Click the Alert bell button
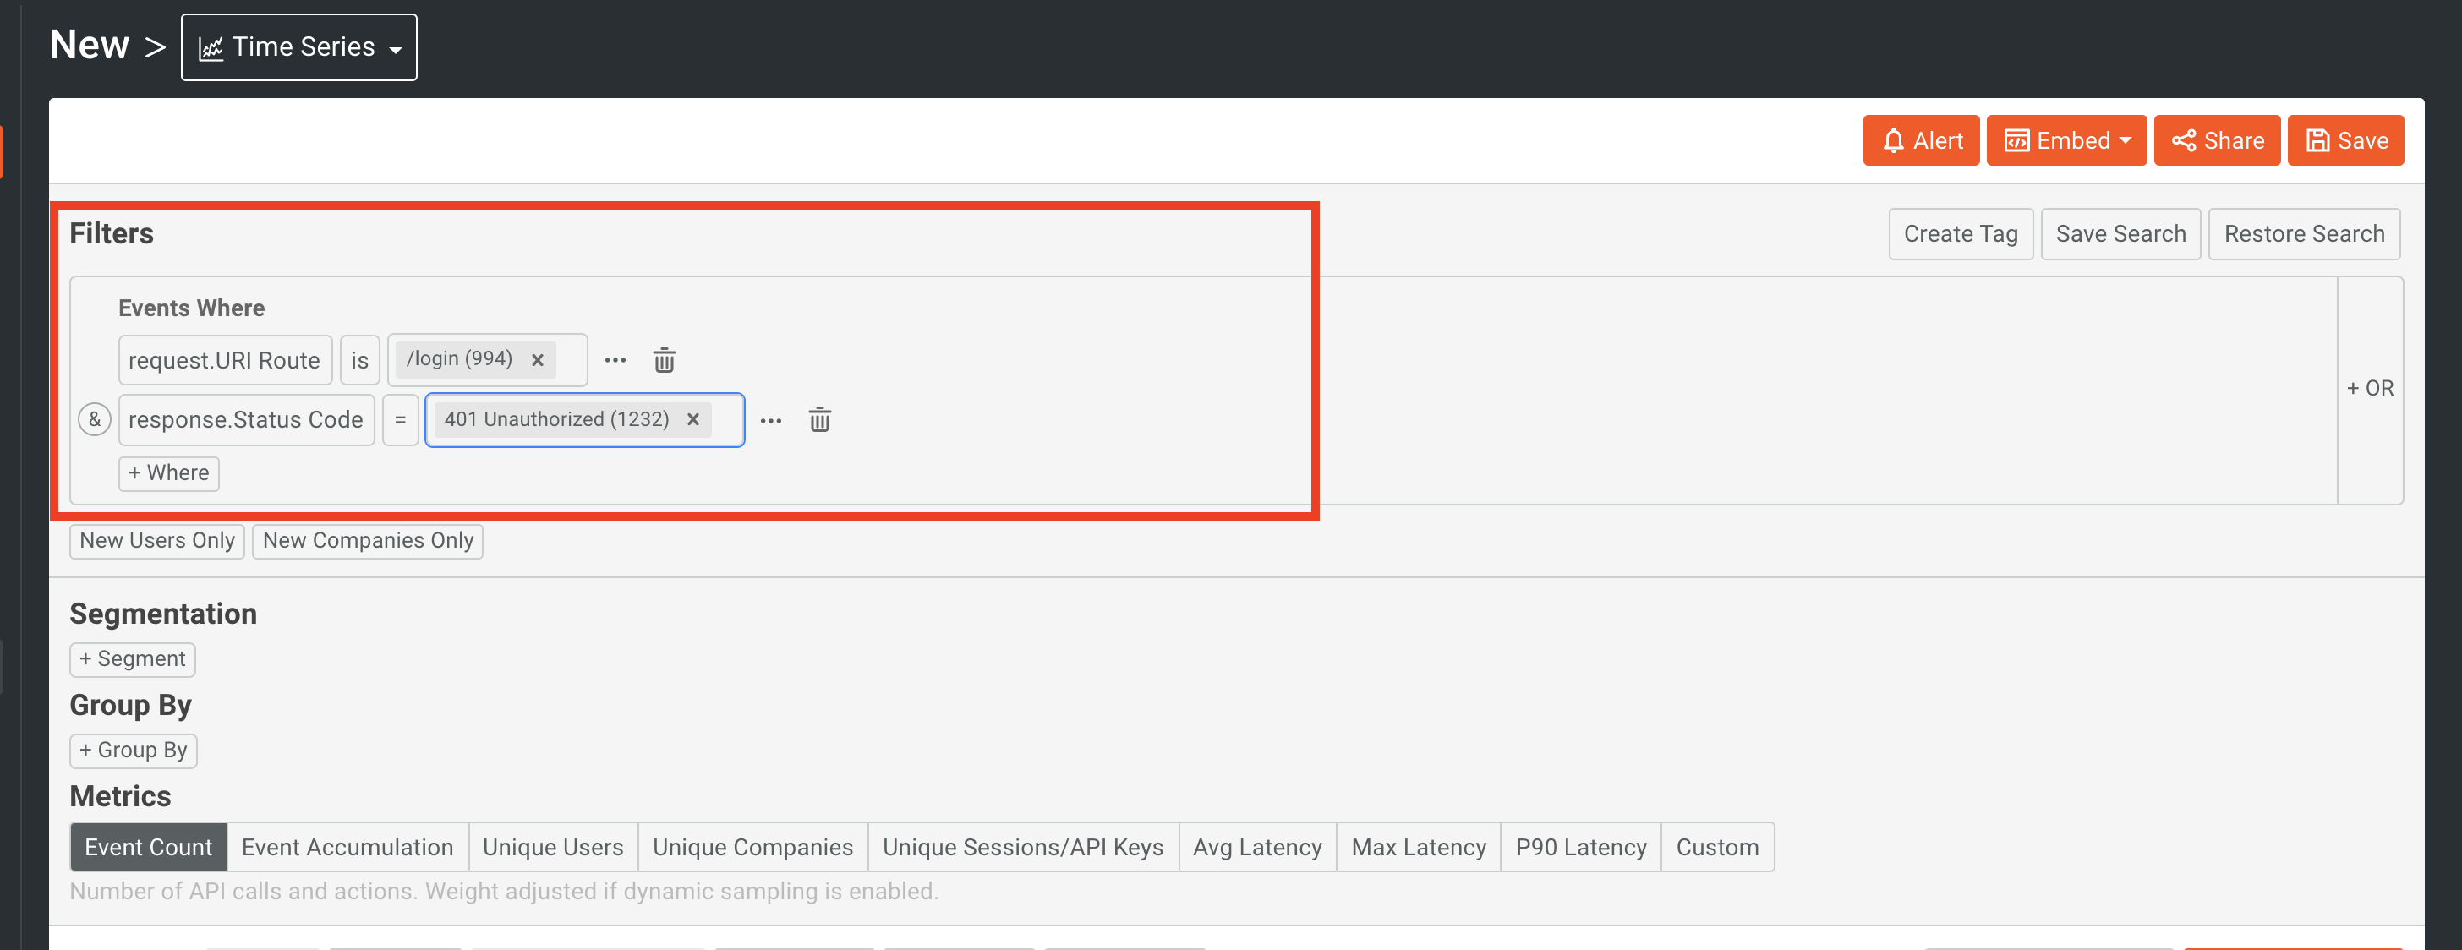2462x950 pixels. coord(1920,141)
